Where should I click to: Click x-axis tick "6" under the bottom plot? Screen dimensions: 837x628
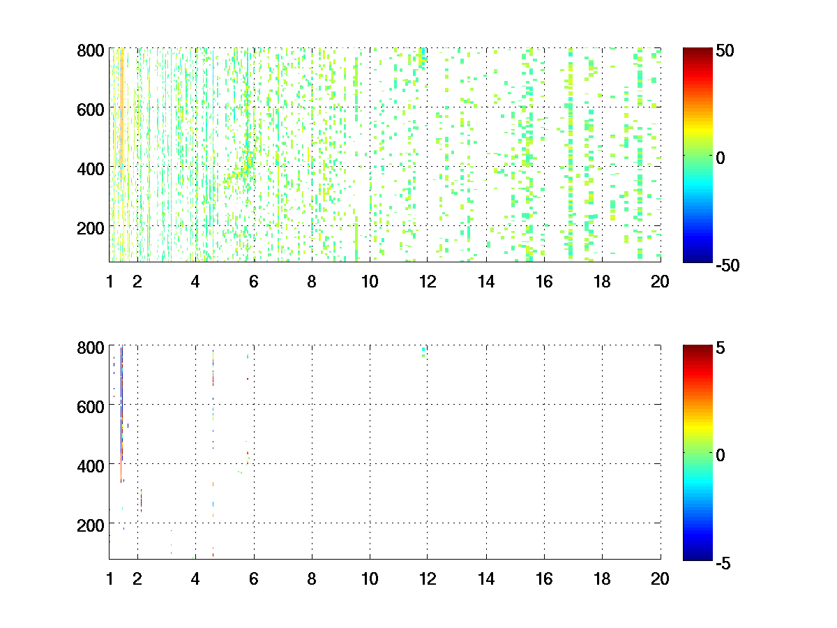pos(254,578)
